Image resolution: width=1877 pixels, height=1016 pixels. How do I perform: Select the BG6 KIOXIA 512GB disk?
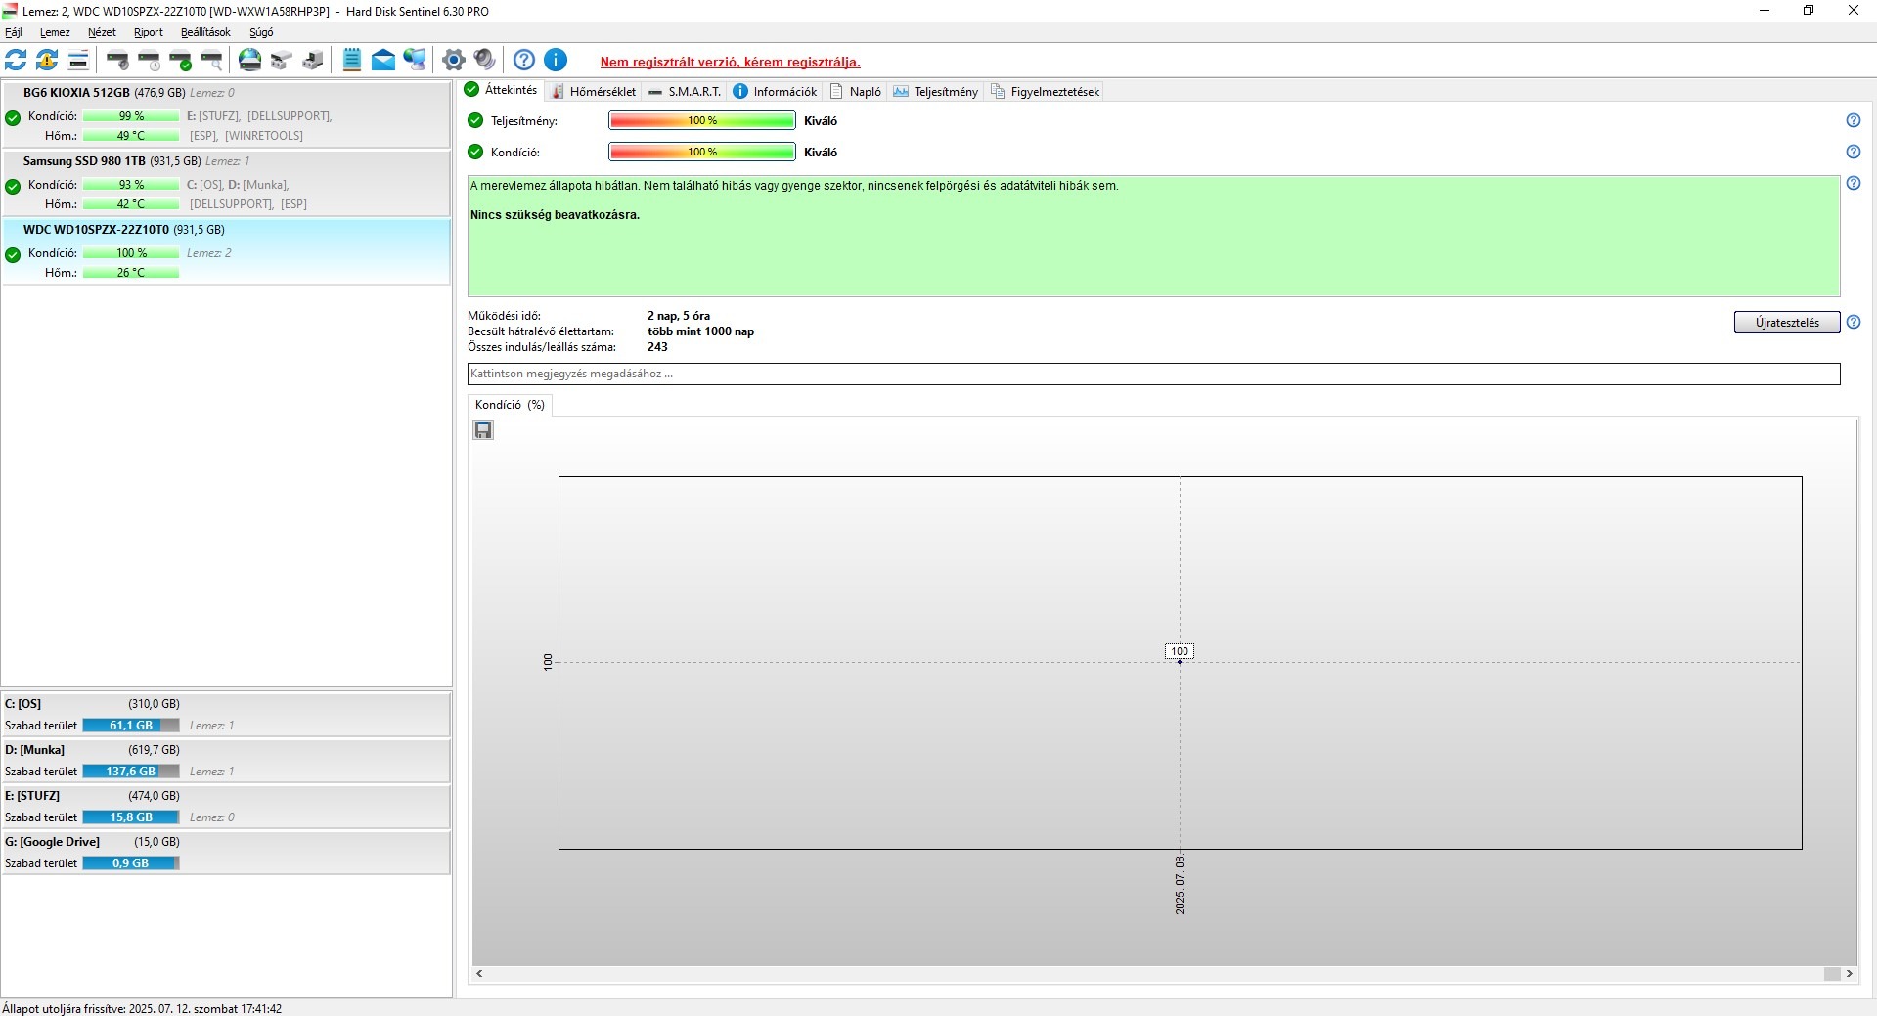point(226,115)
